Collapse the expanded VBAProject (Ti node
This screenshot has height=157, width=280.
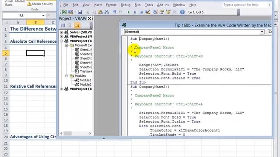point(61,41)
